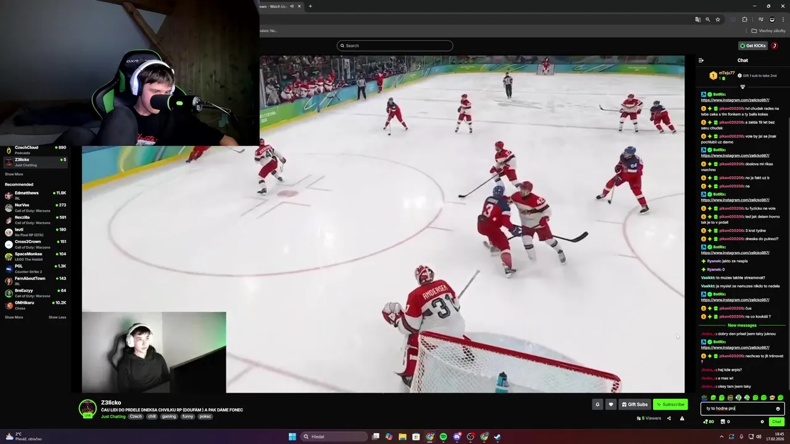
Task: Subscribe to Z3licko channel
Action: pos(670,405)
